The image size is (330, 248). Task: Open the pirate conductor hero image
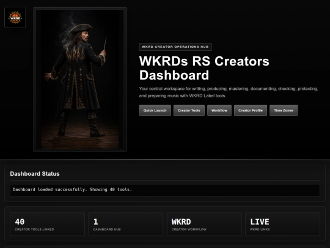tap(80, 79)
